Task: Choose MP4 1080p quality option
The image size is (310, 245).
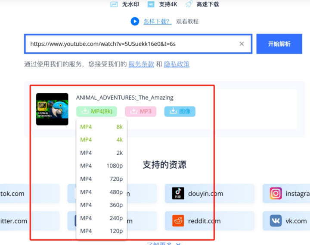Action: tap(102, 166)
